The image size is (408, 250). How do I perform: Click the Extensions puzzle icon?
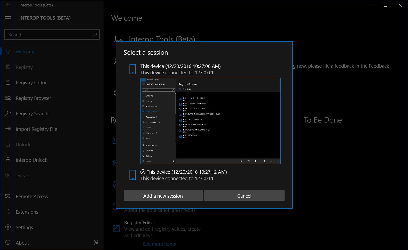coord(8,212)
